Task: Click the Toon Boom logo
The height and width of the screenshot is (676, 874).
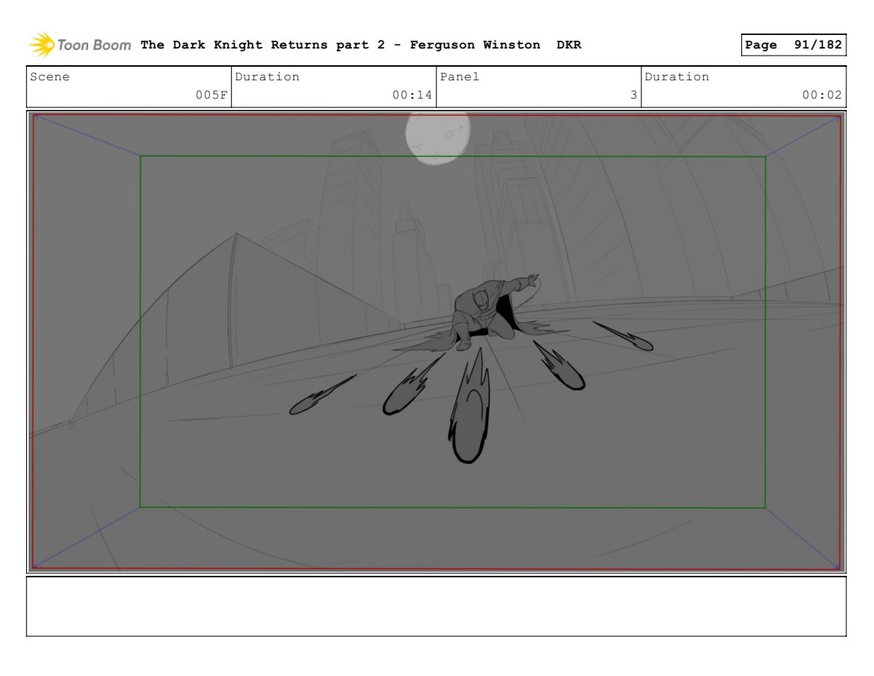Action: point(79,45)
